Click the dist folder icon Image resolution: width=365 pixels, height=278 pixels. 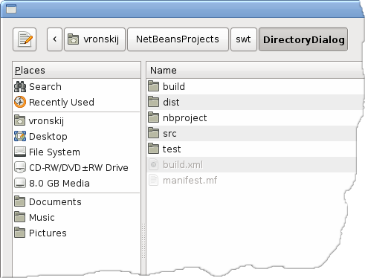click(x=154, y=102)
